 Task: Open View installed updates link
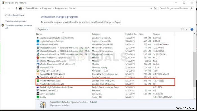pos(15,21)
